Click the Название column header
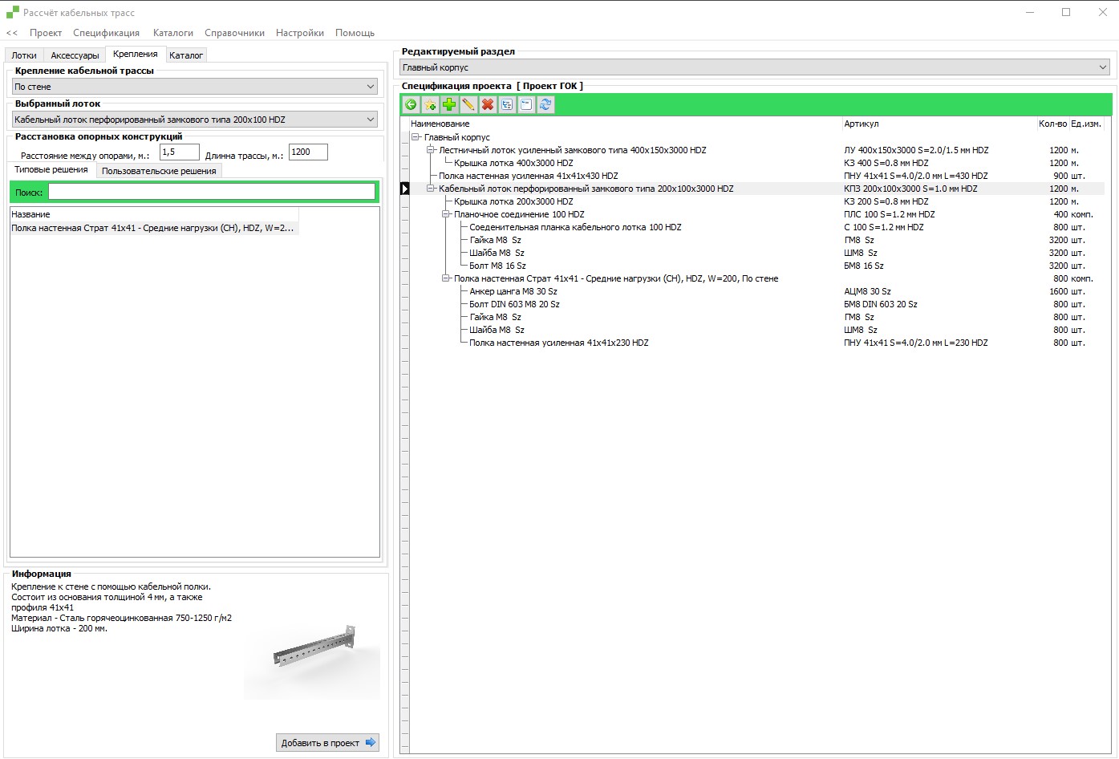Viewport: 1119px width, 759px height. click(x=154, y=214)
